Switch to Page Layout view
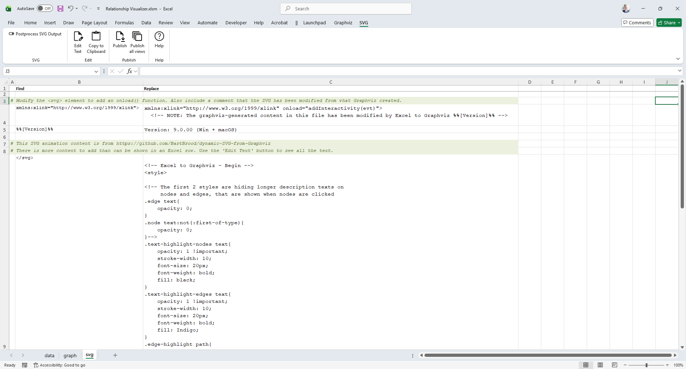 pyautogui.click(x=600, y=365)
